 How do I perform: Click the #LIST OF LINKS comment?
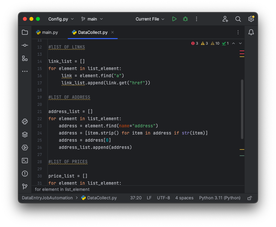click(x=66, y=47)
